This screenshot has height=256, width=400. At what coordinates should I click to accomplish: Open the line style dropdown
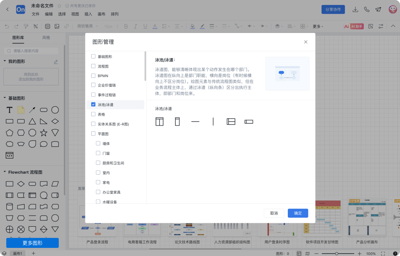point(213,26)
